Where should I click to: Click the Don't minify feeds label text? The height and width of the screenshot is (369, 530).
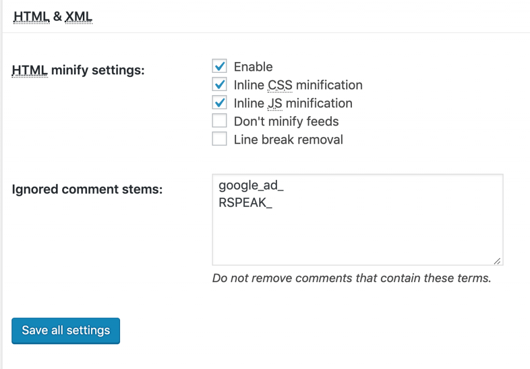(286, 121)
